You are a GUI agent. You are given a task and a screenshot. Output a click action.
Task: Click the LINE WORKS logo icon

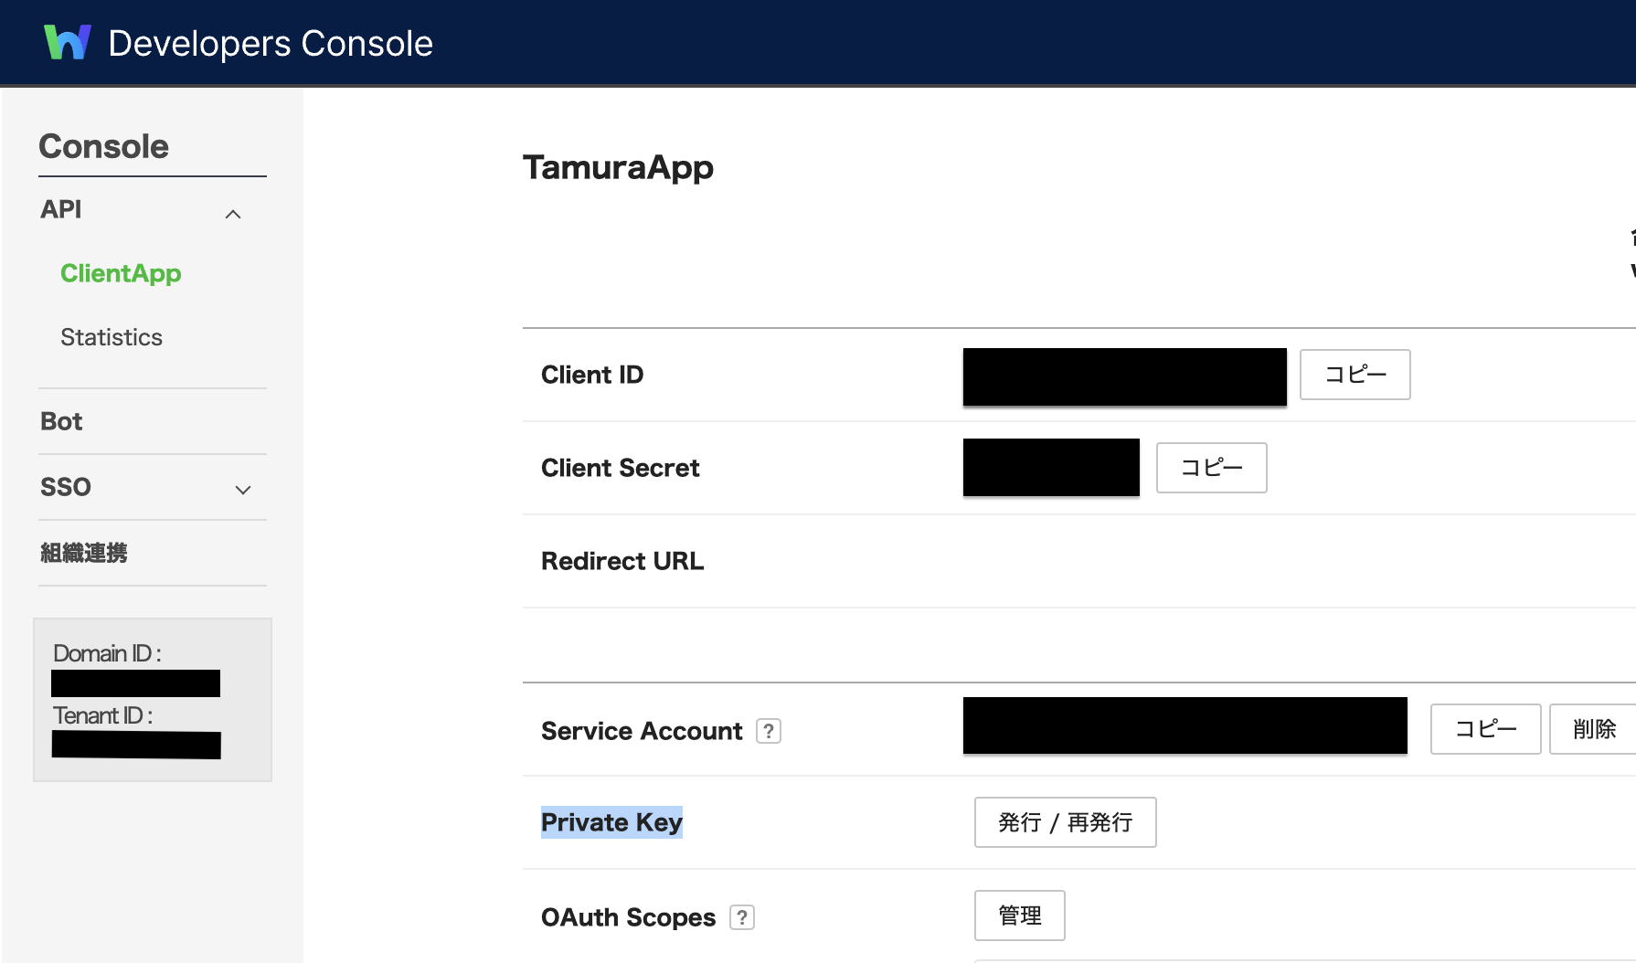coord(68,43)
